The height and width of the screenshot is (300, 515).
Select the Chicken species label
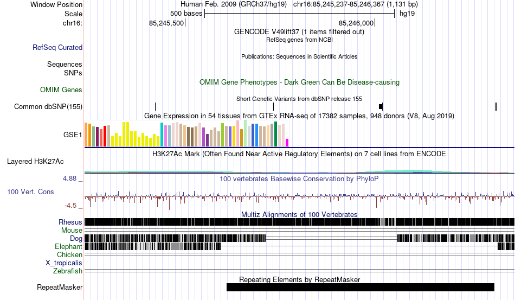tap(69, 254)
